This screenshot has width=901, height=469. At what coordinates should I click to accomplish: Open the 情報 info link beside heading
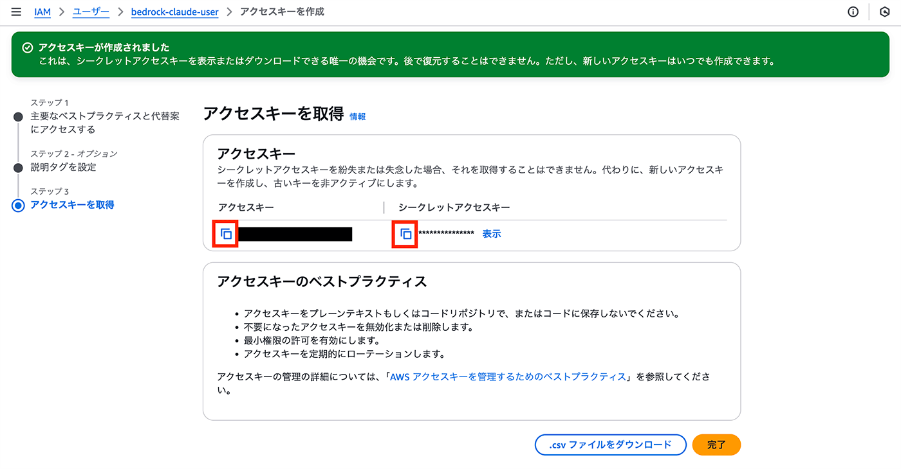click(358, 117)
